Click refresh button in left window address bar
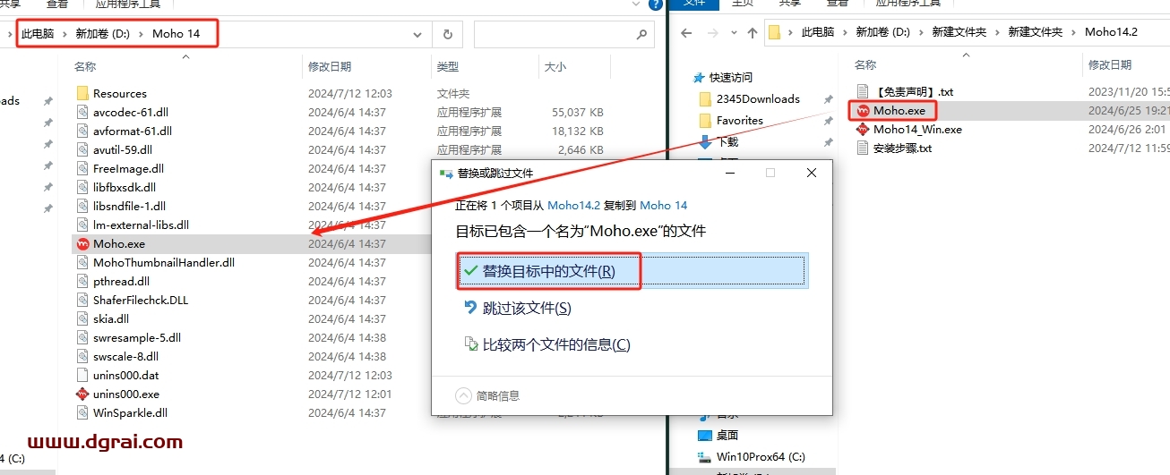The width and height of the screenshot is (1170, 475). (x=447, y=34)
